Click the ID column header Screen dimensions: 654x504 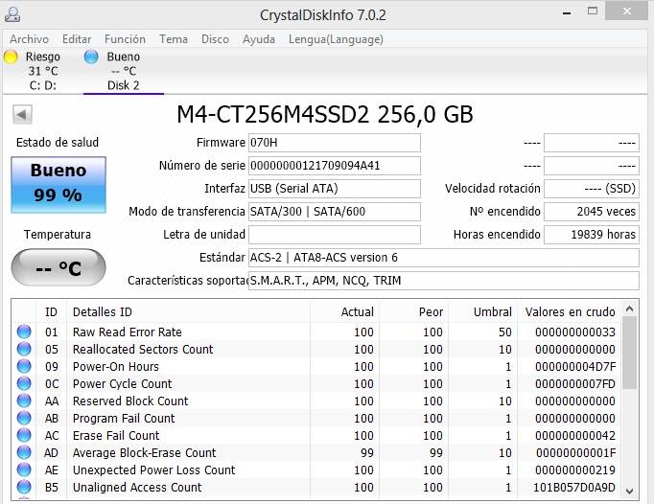point(51,311)
